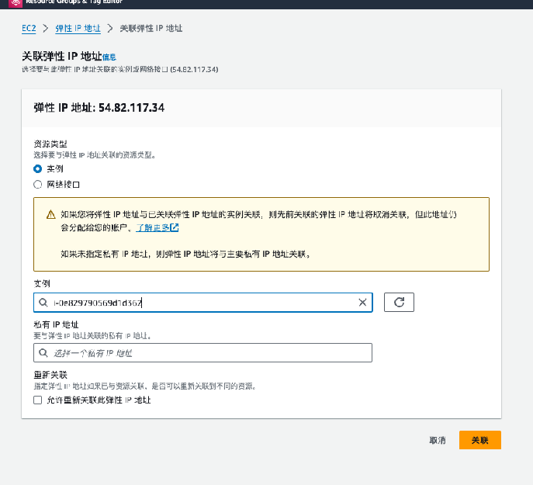Click the 关联弹性 IP 地址 breadcrumb item
This screenshot has height=485, width=533.
(151, 28)
